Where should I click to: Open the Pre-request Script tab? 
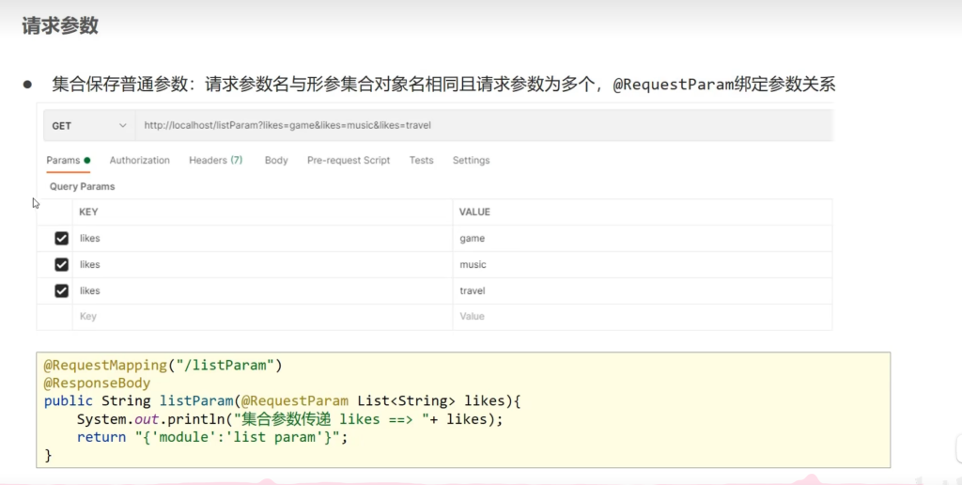(x=348, y=161)
